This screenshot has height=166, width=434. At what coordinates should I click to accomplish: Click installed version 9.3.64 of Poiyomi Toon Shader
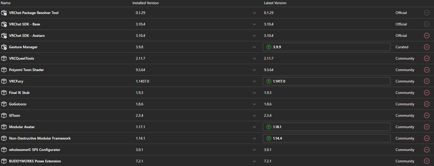(x=141, y=70)
